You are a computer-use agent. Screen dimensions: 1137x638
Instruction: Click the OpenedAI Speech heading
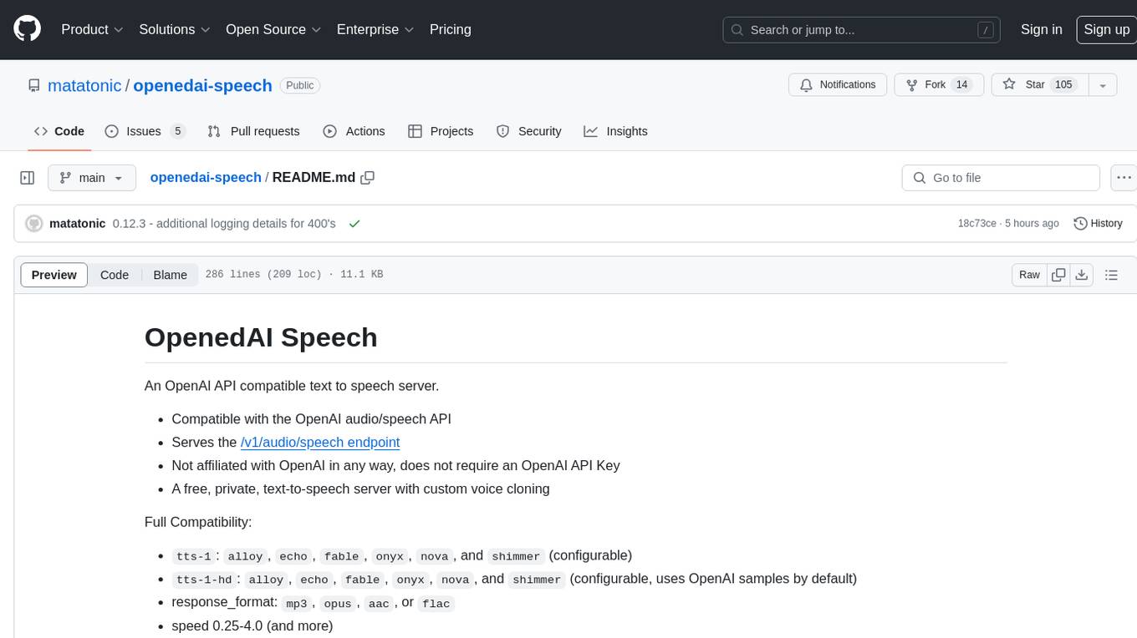pyautogui.click(x=261, y=337)
